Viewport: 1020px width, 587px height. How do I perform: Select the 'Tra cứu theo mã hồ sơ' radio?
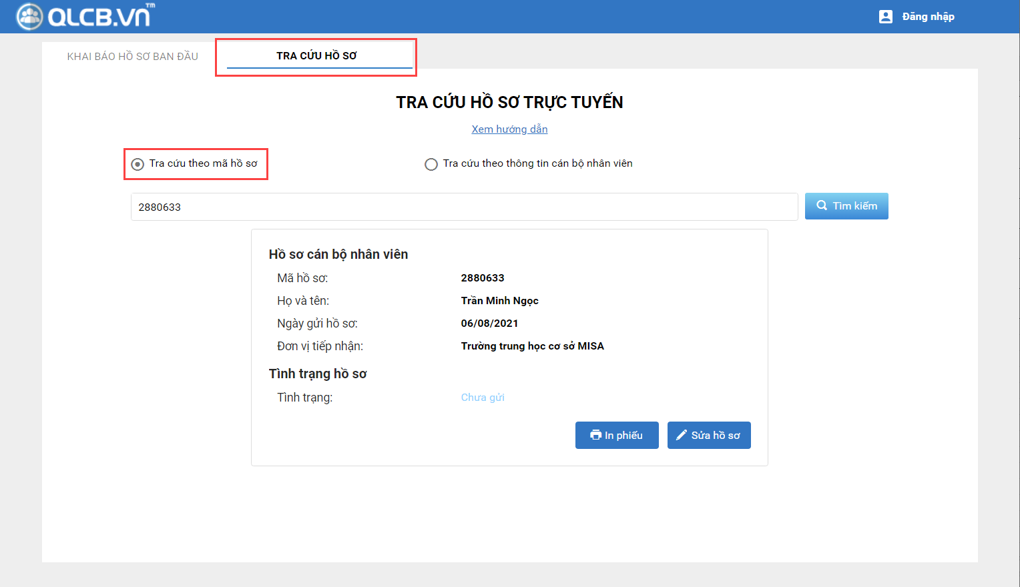[x=138, y=164]
